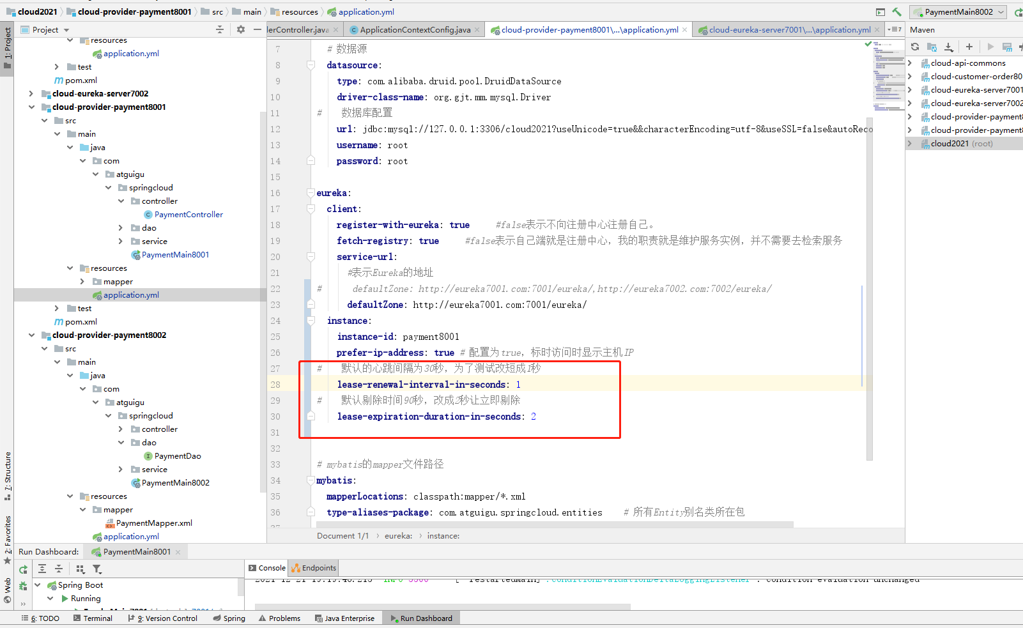The image size is (1023, 628).
Task: Collapse Spring Boot node in Run Dashboard
Action: point(38,585)
